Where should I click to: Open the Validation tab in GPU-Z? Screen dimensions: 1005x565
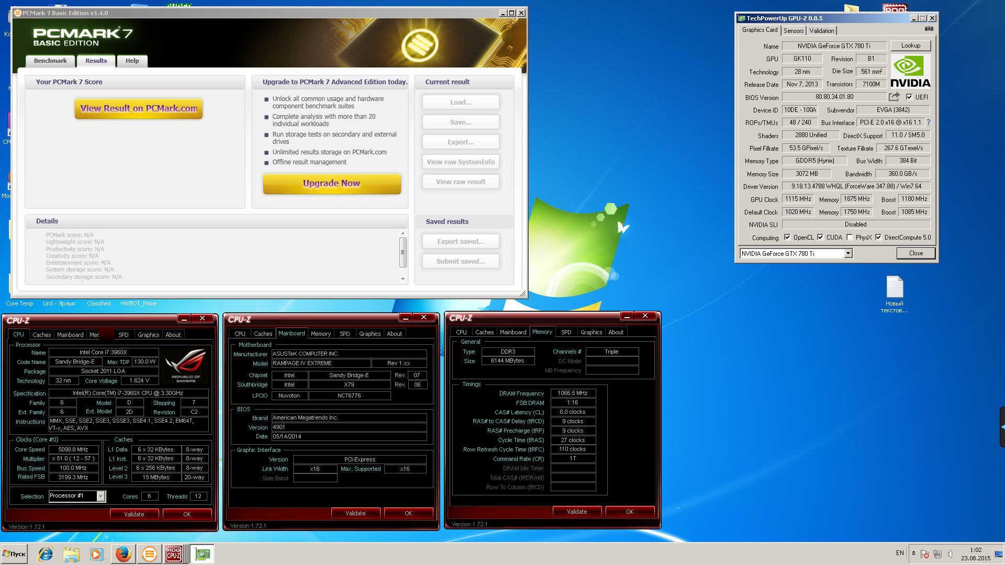coord(822,31)
